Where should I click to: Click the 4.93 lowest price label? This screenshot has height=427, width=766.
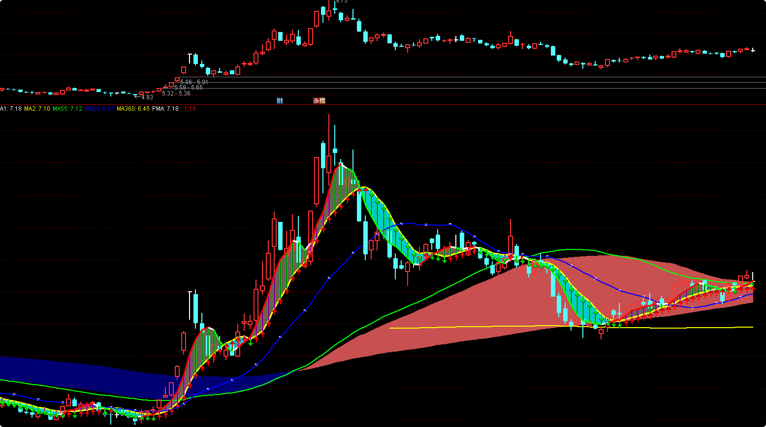click(x=147, y=97)
